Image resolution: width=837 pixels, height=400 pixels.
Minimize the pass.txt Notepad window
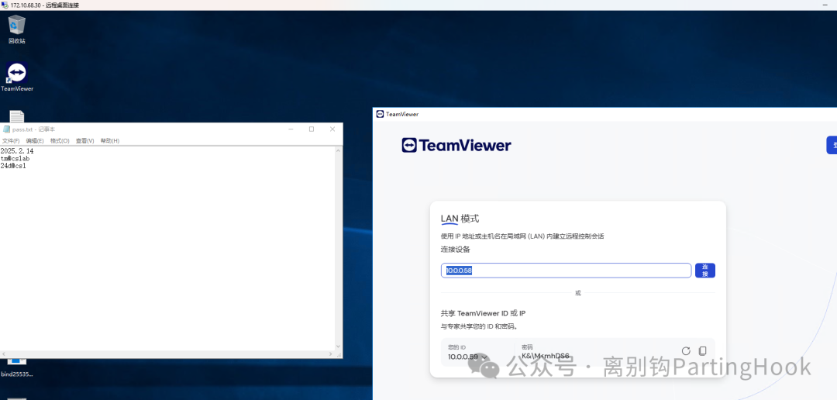tap(291, 129)
